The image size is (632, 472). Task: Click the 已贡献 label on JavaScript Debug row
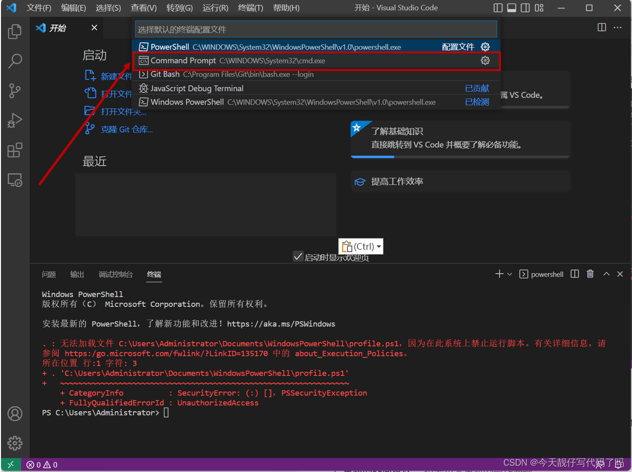[477, 88]
